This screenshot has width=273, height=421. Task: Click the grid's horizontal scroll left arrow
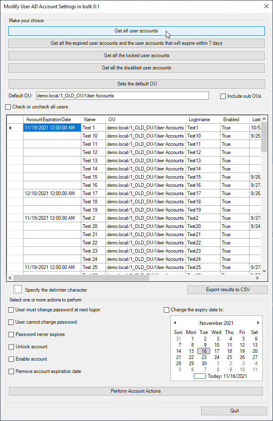click(x=10, y=278)
